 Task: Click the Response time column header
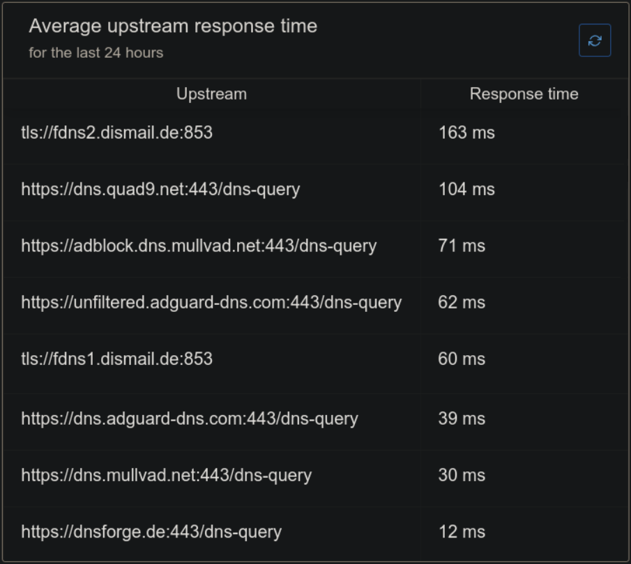pos(524,94)
